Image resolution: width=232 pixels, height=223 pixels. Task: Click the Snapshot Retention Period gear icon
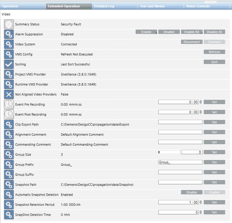coord(9,205)
